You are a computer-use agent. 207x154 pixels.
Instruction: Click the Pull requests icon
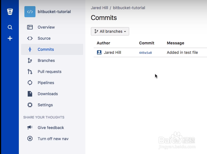tap(30, 72)
